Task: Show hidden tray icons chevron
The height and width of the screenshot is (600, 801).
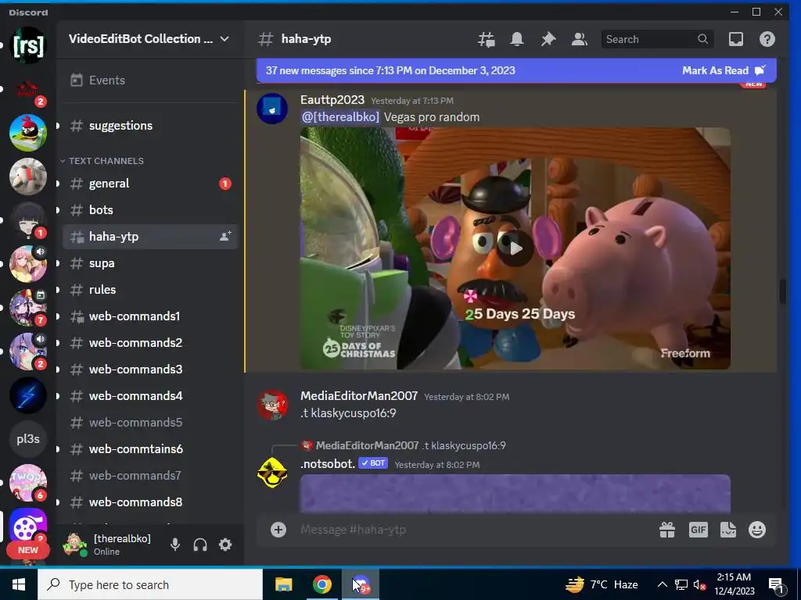Action: (x=662, y=584)
